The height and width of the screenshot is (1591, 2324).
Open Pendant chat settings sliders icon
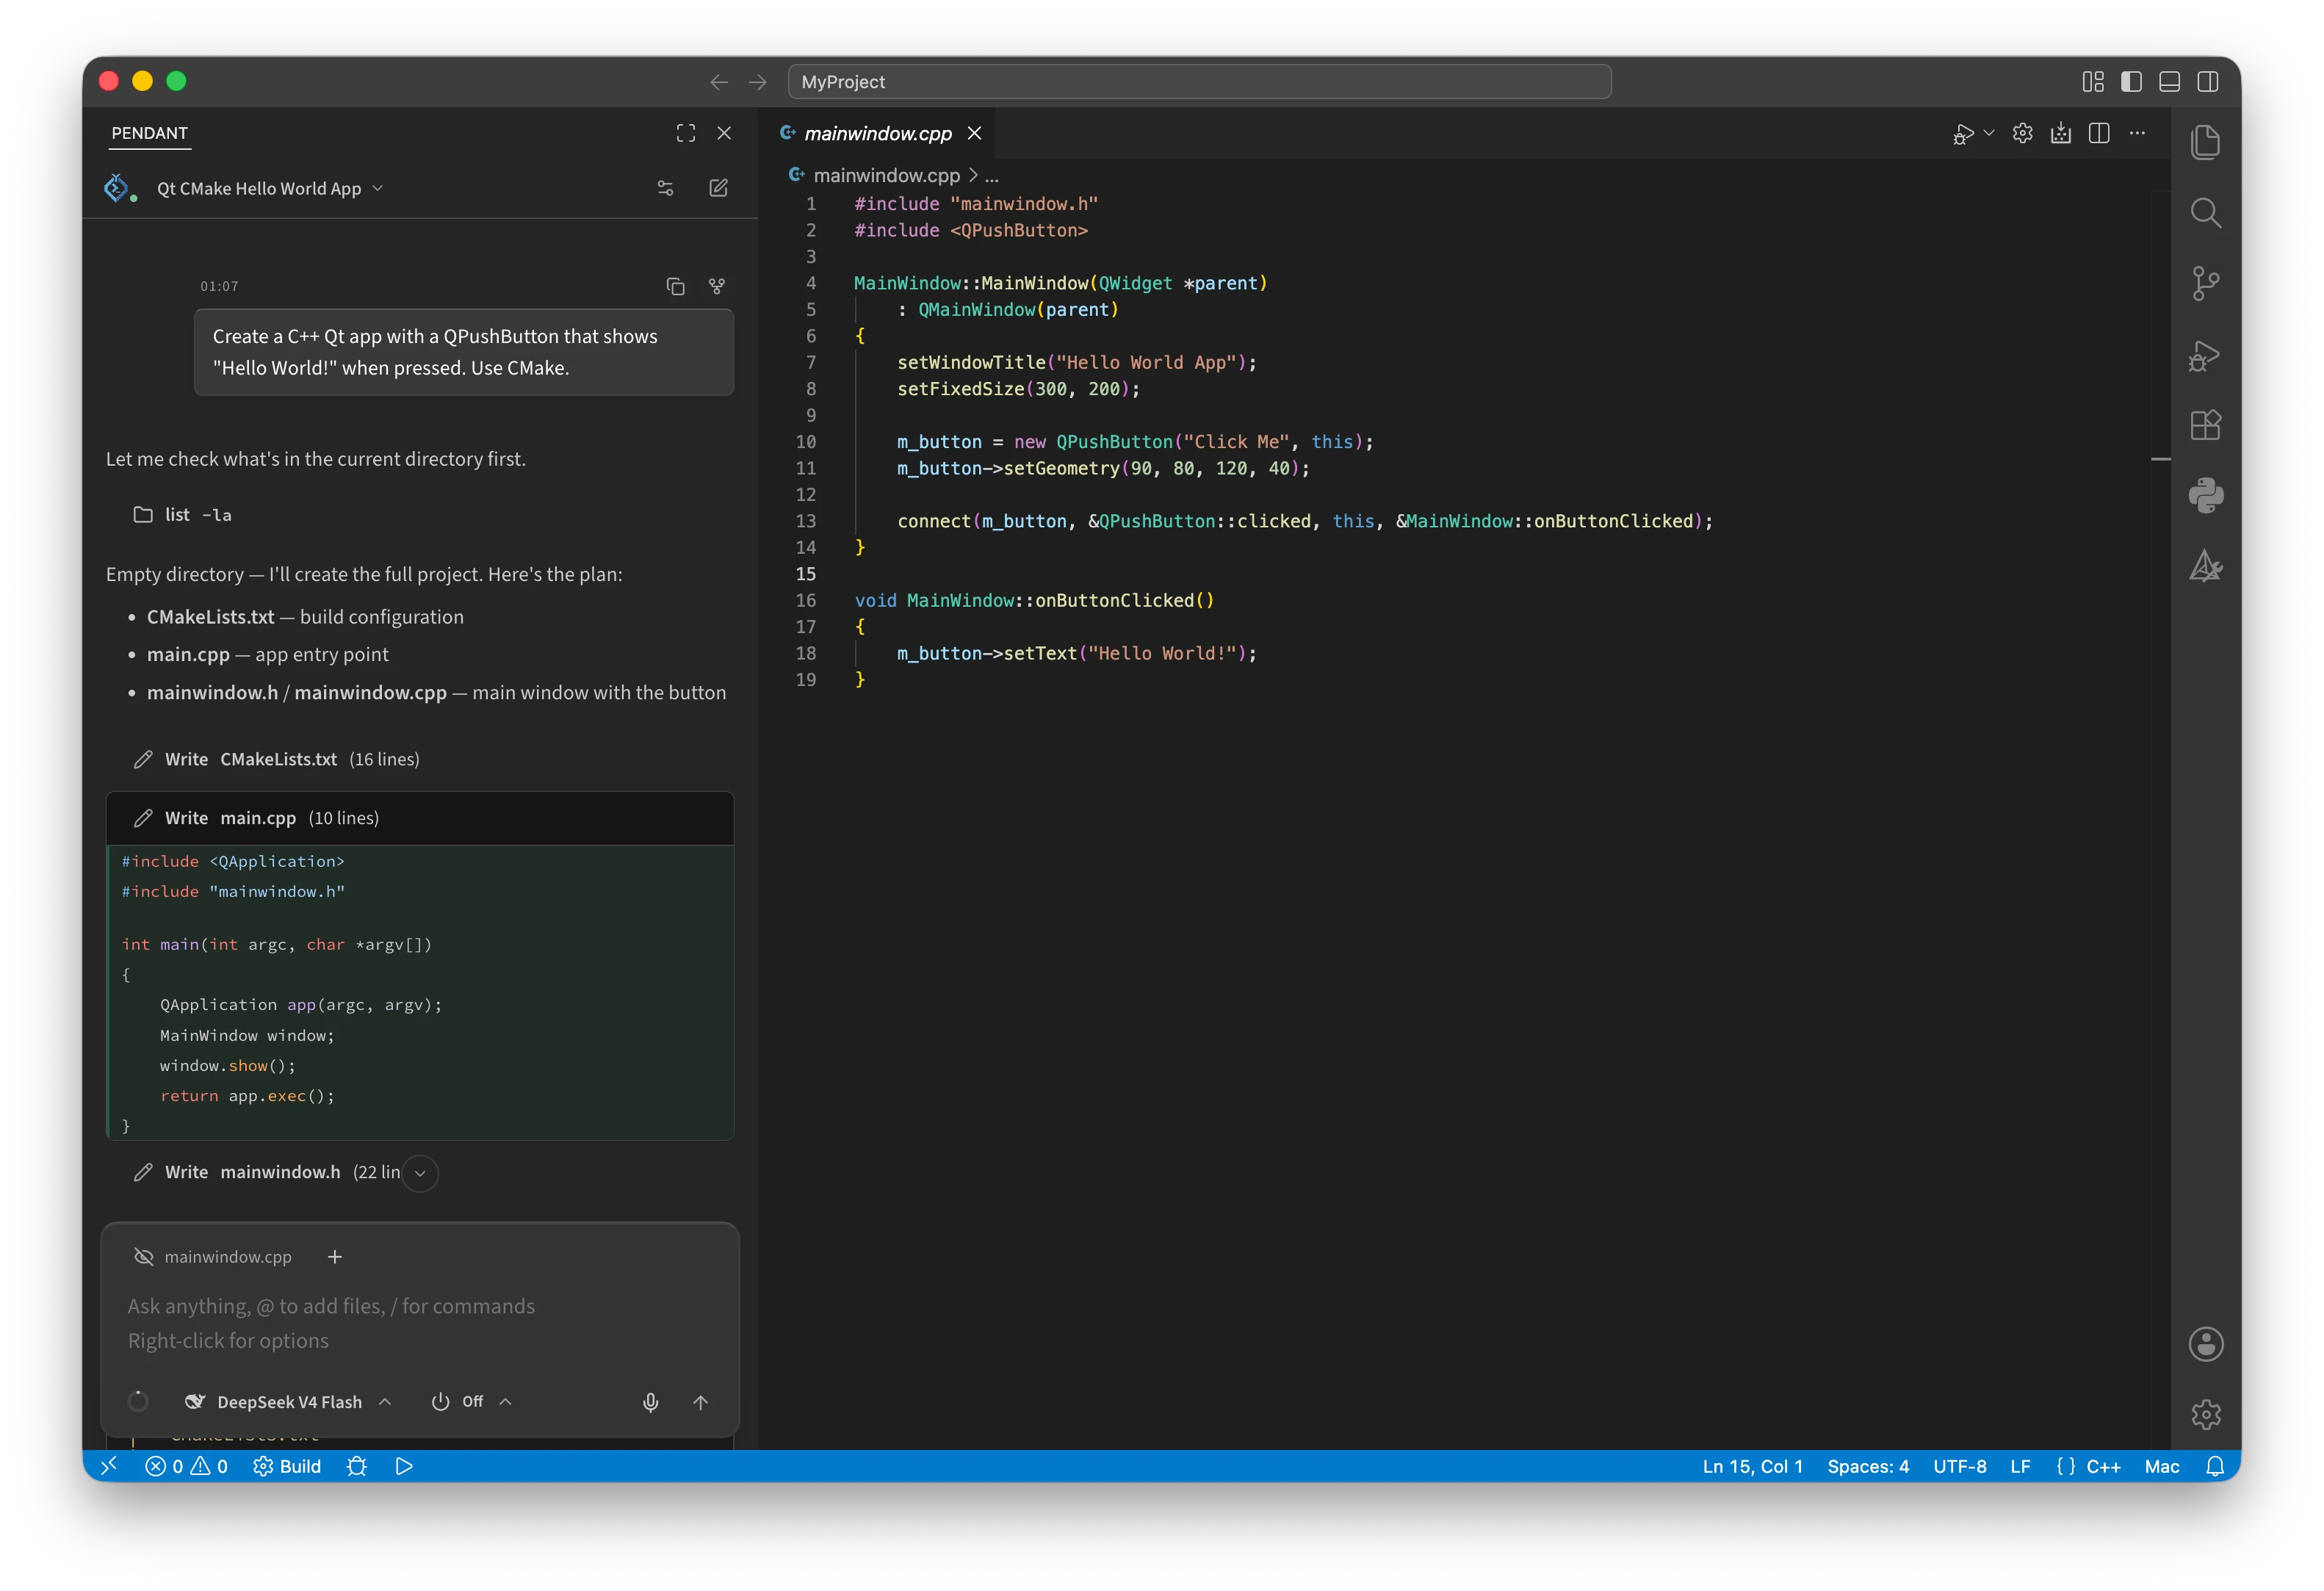665,188
